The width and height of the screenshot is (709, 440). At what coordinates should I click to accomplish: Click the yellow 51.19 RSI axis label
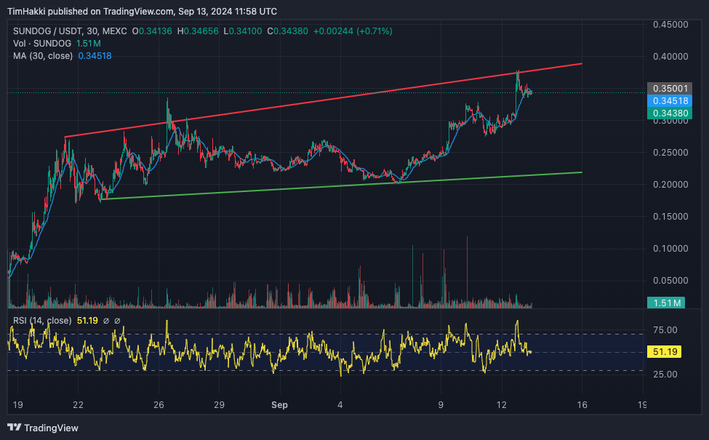666,352
